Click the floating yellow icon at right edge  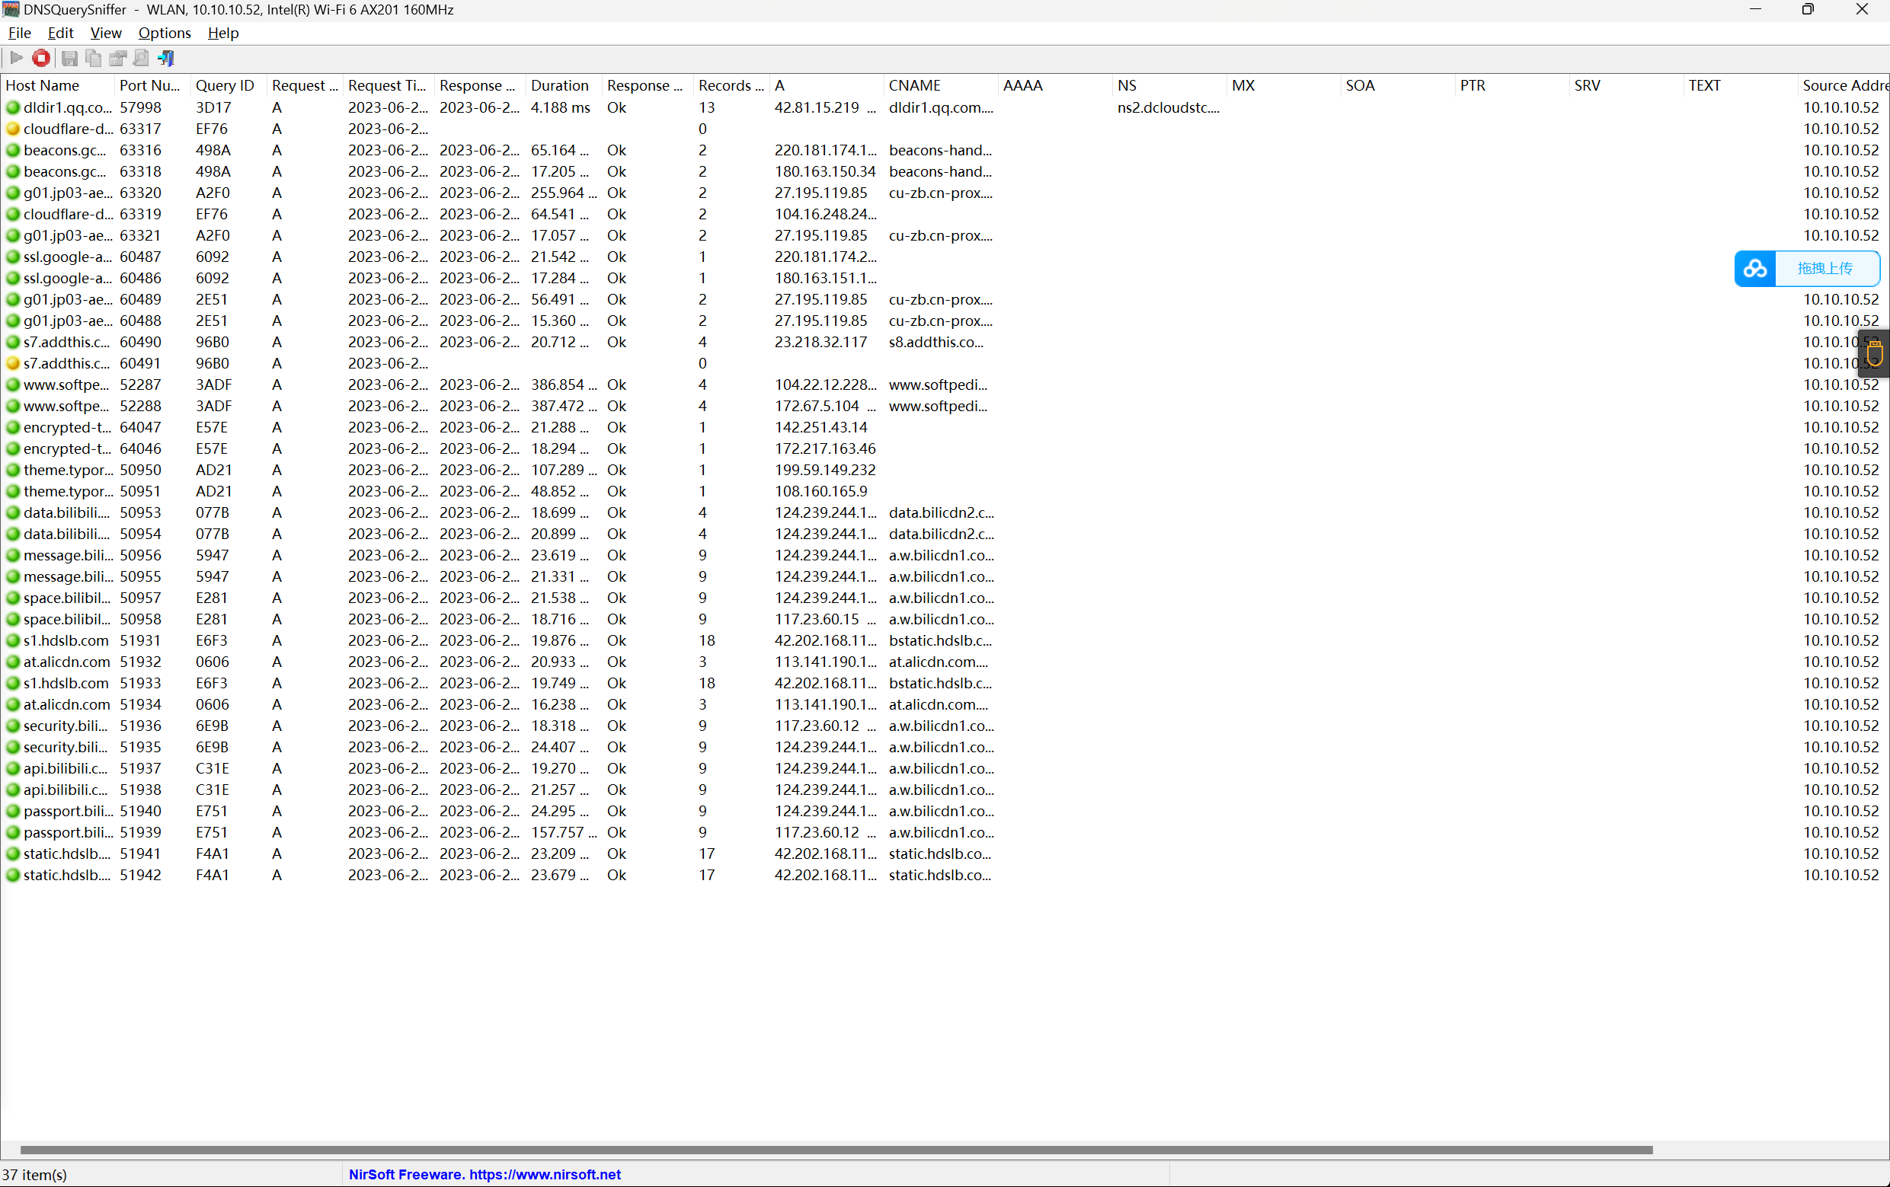1875,353
